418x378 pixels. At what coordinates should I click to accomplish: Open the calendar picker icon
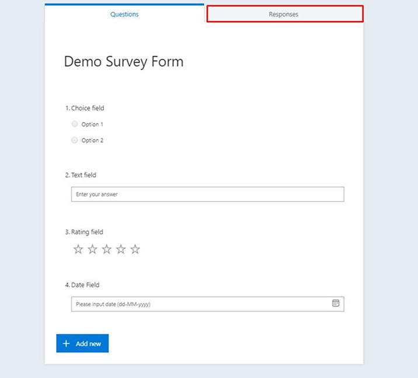[x=336, y=303]
